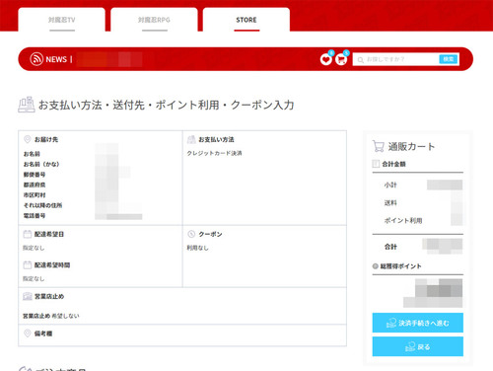This screenshot has width=493, height=371.
Task: Click the cart icon beside 通販カート
Action: 379,146
